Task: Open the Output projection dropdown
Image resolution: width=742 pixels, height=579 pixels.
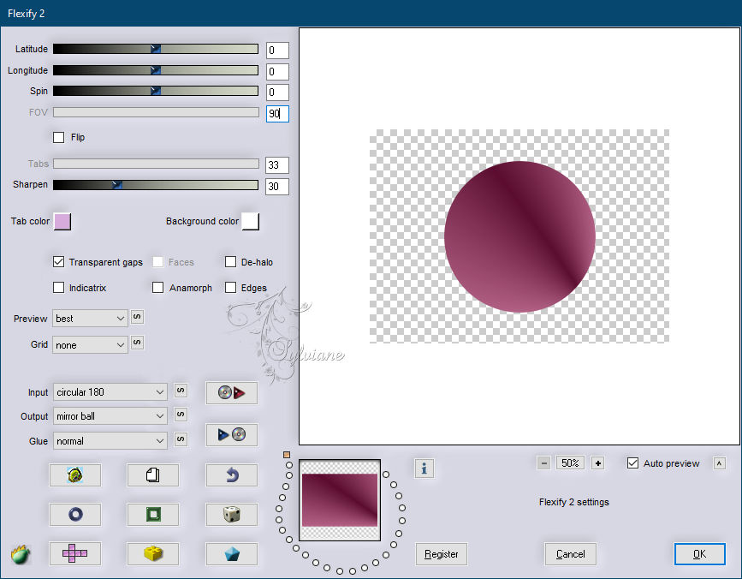Action: [110, 416]
